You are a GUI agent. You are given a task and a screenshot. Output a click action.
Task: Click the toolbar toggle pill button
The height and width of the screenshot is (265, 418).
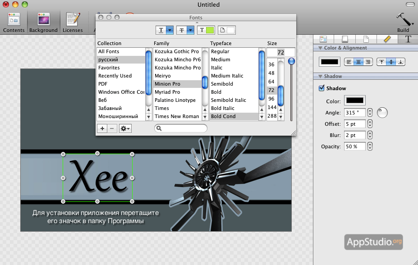pyautogui.click(x=410, y=5)
